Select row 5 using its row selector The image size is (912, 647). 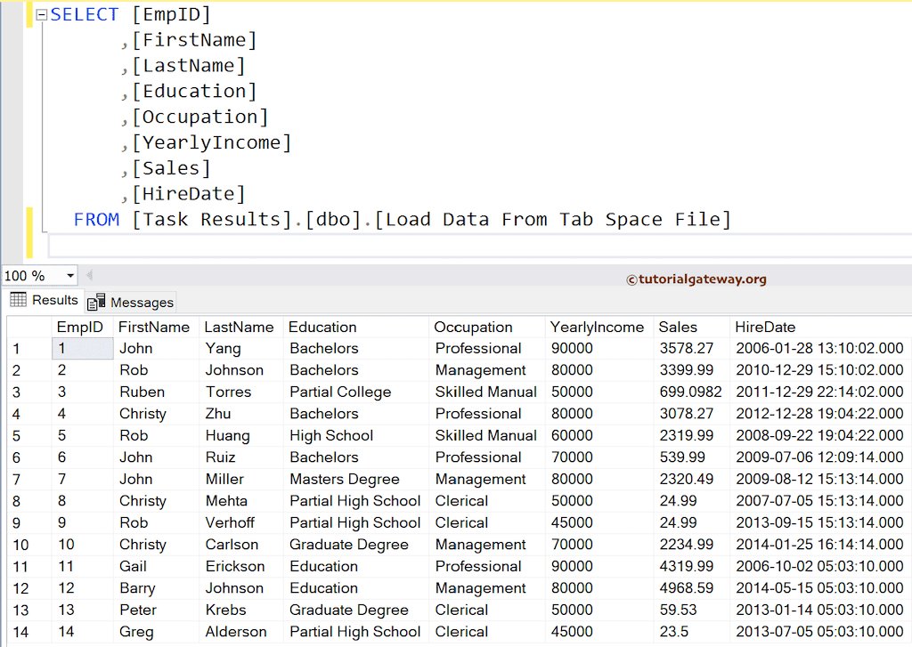[x=16, y=435]
